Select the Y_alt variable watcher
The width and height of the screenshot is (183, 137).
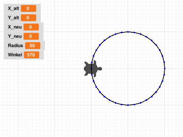click(x=22, y=18)
